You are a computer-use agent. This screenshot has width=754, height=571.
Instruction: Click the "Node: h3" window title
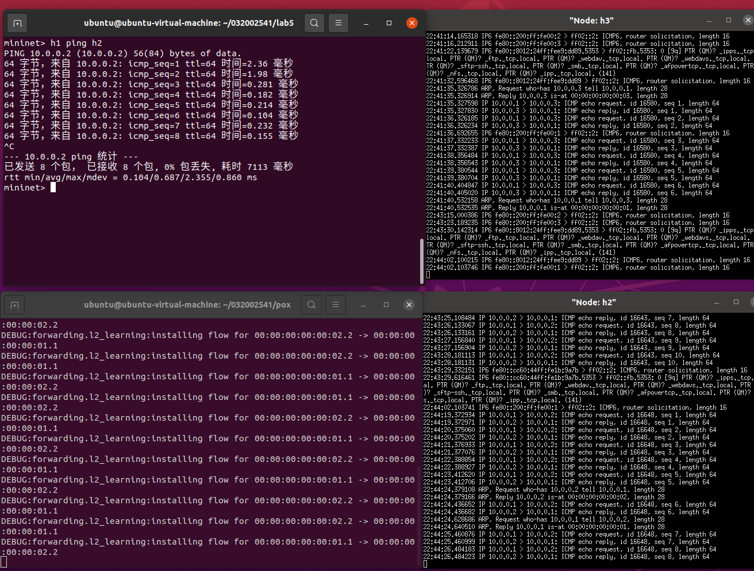591,21
